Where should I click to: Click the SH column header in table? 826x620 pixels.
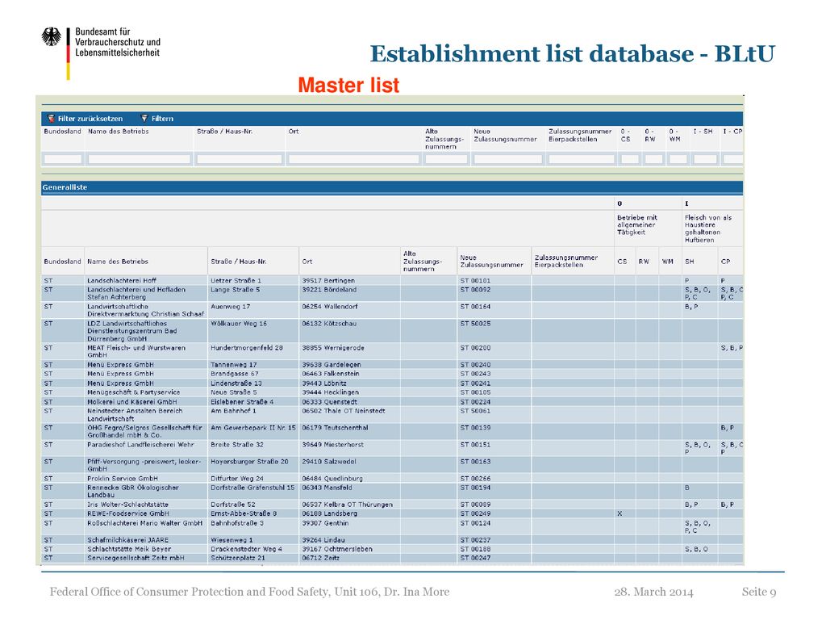pos(690,262)
